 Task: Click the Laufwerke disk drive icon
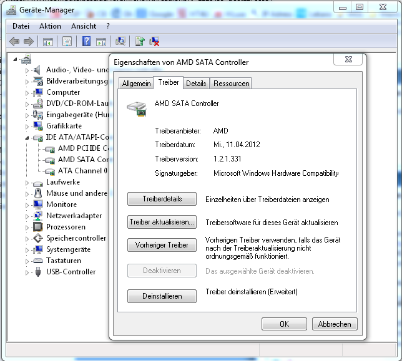[x=38, y=183]
